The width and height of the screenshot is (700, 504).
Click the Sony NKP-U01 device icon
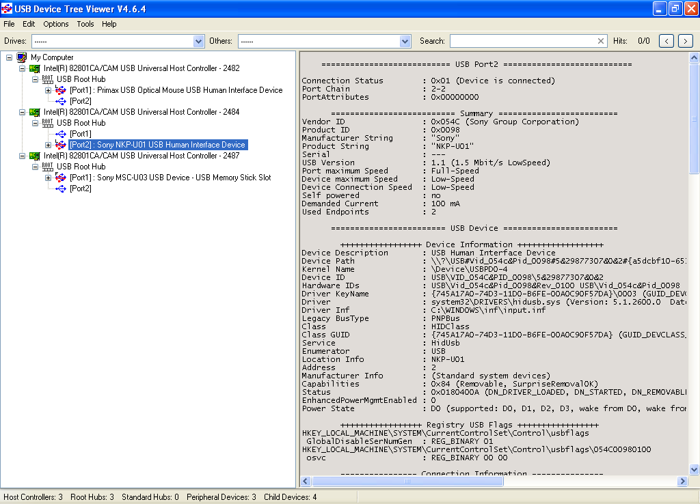tap(61, 145)
